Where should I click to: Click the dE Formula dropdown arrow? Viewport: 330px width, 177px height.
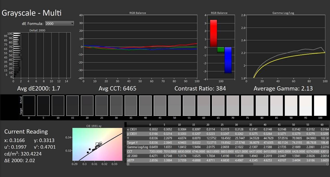72,23
